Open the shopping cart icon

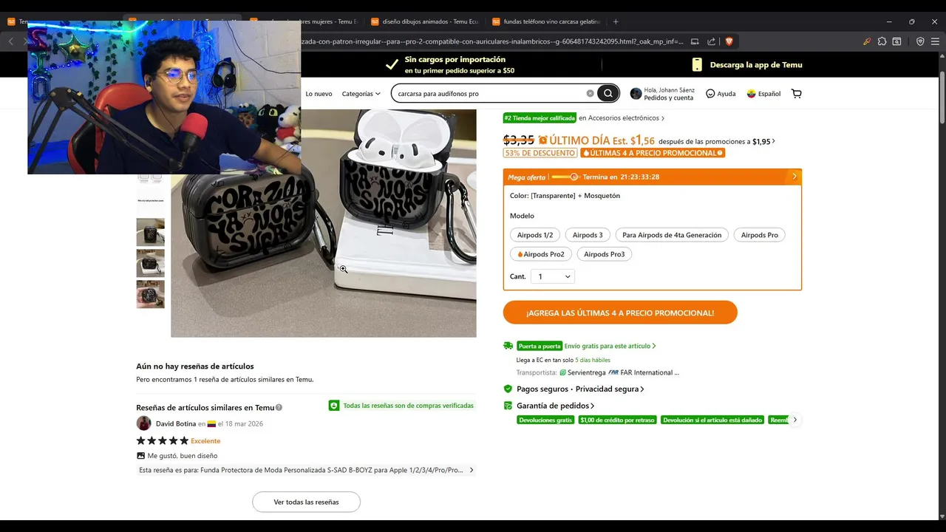point(796,94)
